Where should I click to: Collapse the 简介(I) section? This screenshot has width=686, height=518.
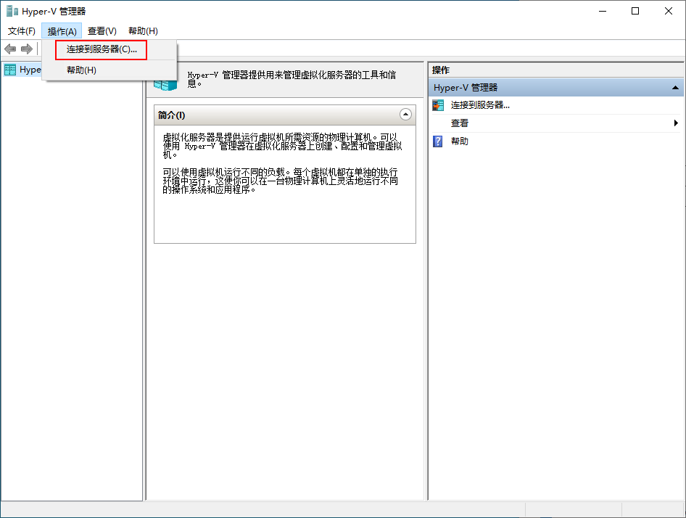pyautogui.click(x=405, y=115)
